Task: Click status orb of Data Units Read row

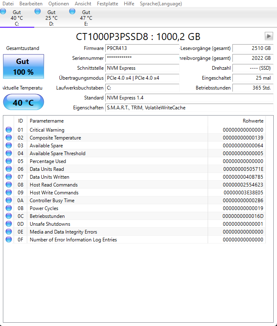Action: (x=9, y=169)
